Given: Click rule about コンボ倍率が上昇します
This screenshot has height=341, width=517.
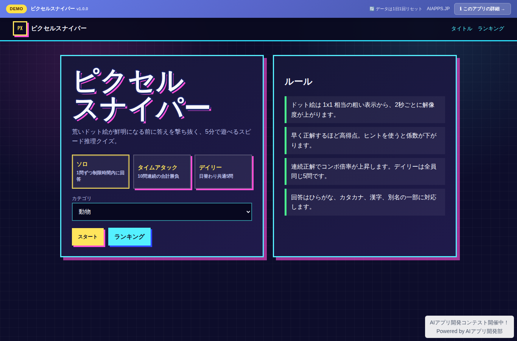Looking at the screenshot, I should pyautogui.click(x=365, y=171).
